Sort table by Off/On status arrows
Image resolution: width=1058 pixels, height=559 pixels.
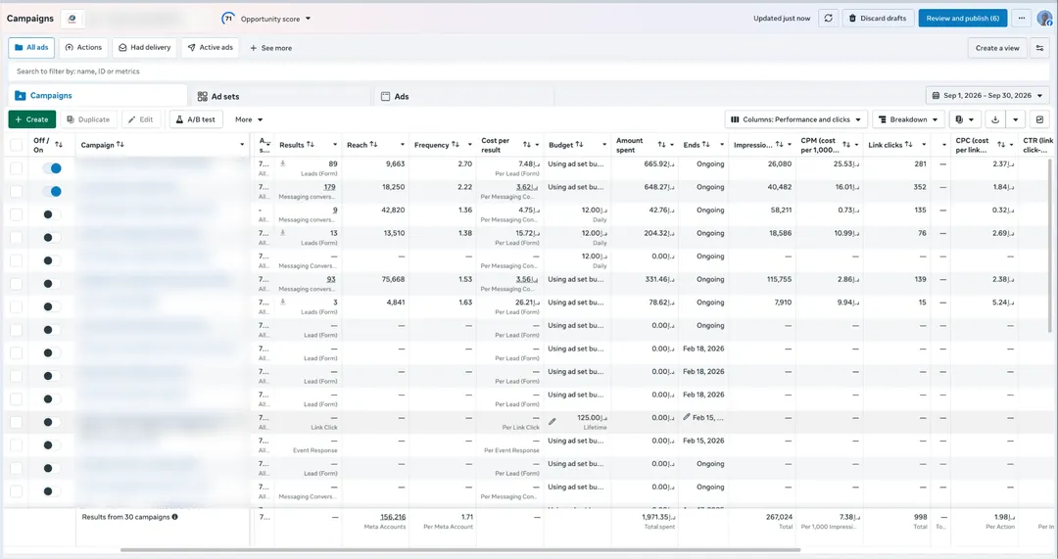[x=59, y=144]
